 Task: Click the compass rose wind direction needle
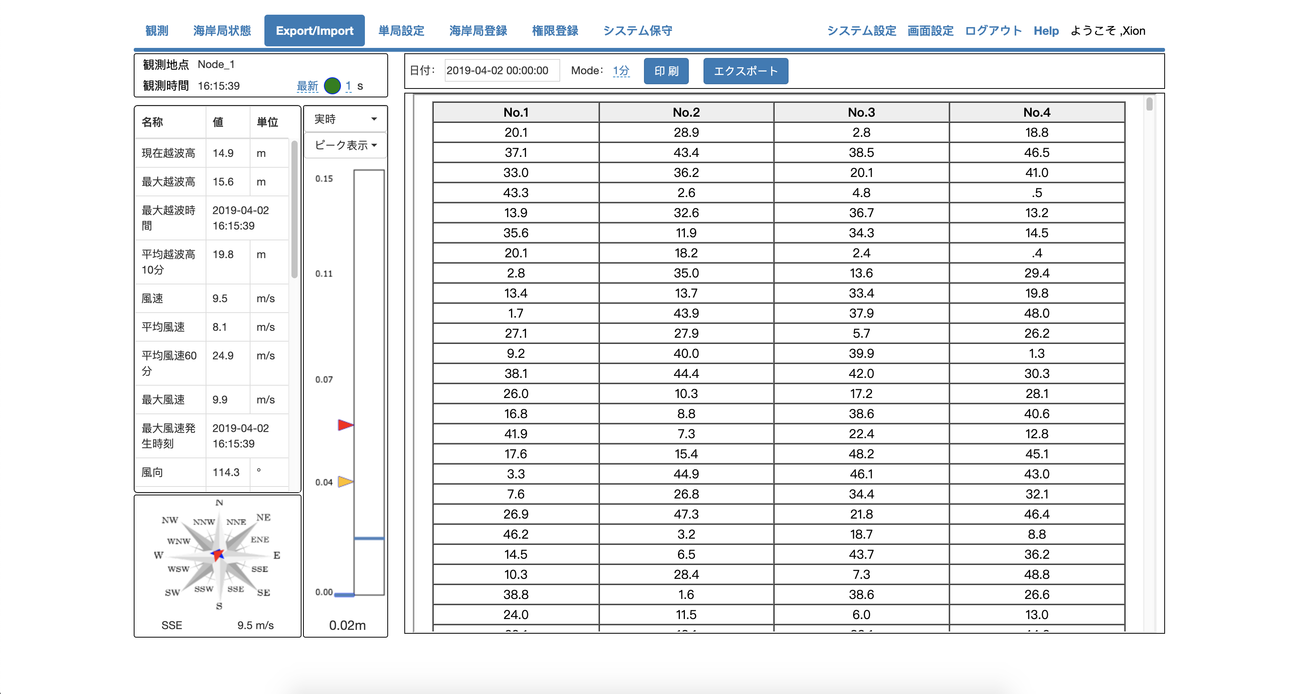(x=218, y=555)
